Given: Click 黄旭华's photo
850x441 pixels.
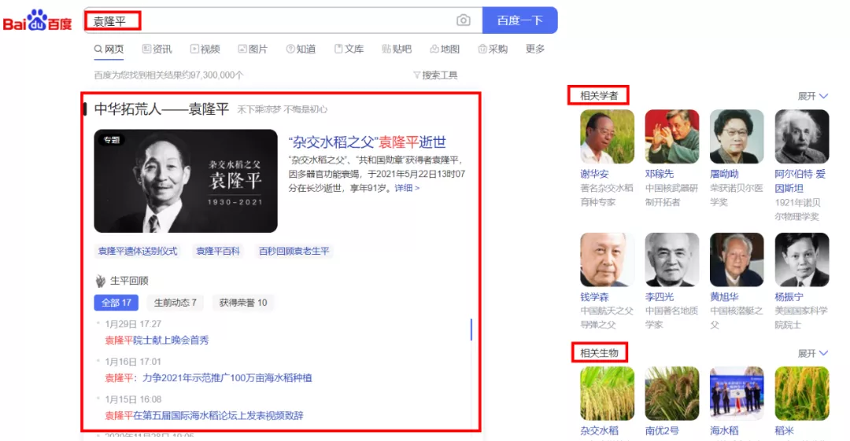Looking at the screenshot, I should (x=737, y=259).
